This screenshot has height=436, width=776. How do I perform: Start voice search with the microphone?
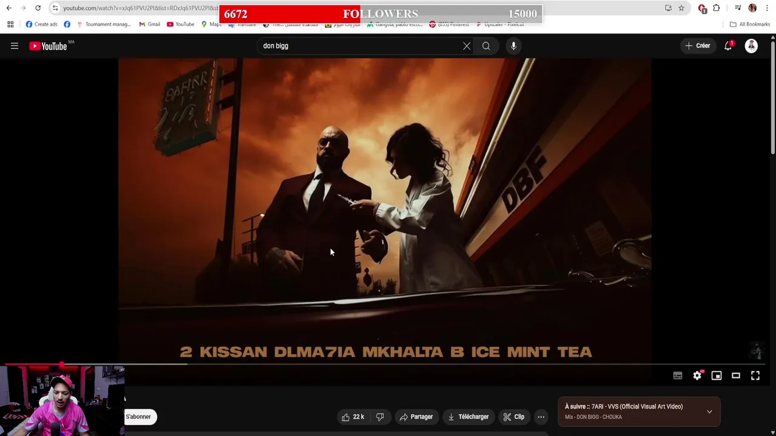pos(513,46)
